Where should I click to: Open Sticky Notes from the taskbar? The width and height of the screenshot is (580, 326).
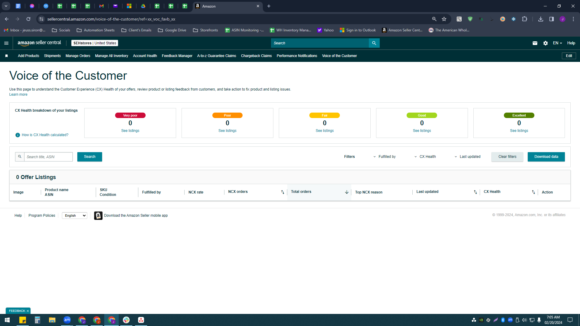pos(23,320)
